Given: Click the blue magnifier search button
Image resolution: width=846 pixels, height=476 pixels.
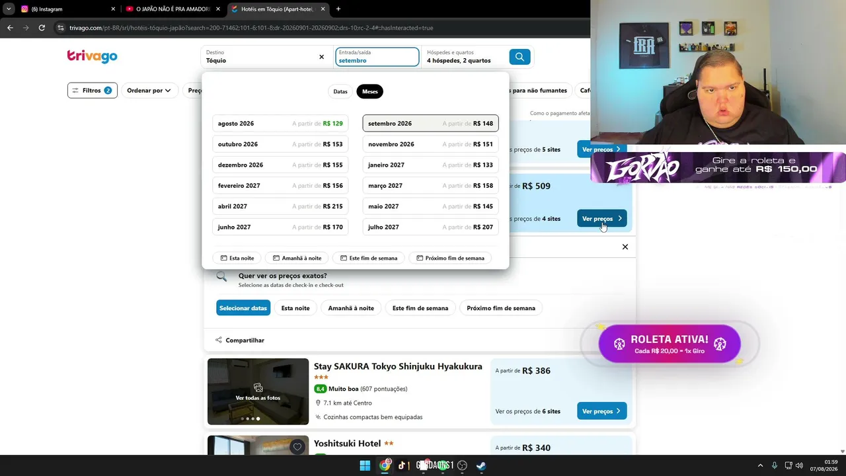Looking at the screenshot, I should click(x=519, y=57).
